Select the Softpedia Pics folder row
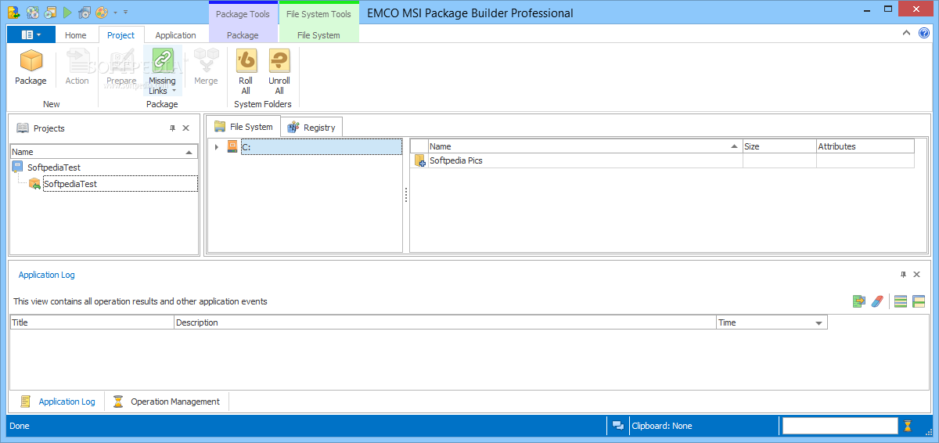Viewport: 939px width, 443px height. [663, 160]
